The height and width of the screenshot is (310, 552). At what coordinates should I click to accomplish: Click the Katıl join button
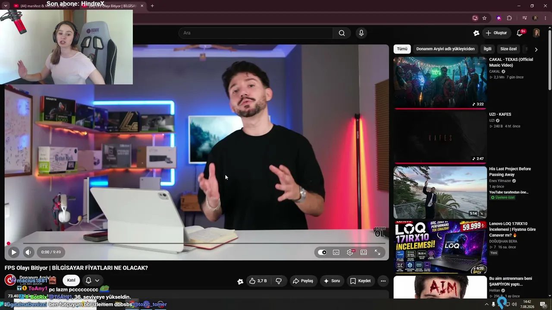pos(71,280)
